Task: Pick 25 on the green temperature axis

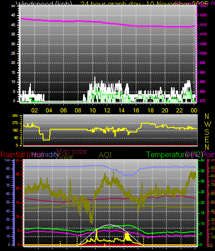Action: (x=202, y=192)
